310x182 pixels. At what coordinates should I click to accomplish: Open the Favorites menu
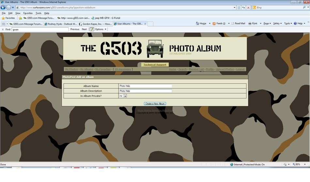[x=28, y=13]
